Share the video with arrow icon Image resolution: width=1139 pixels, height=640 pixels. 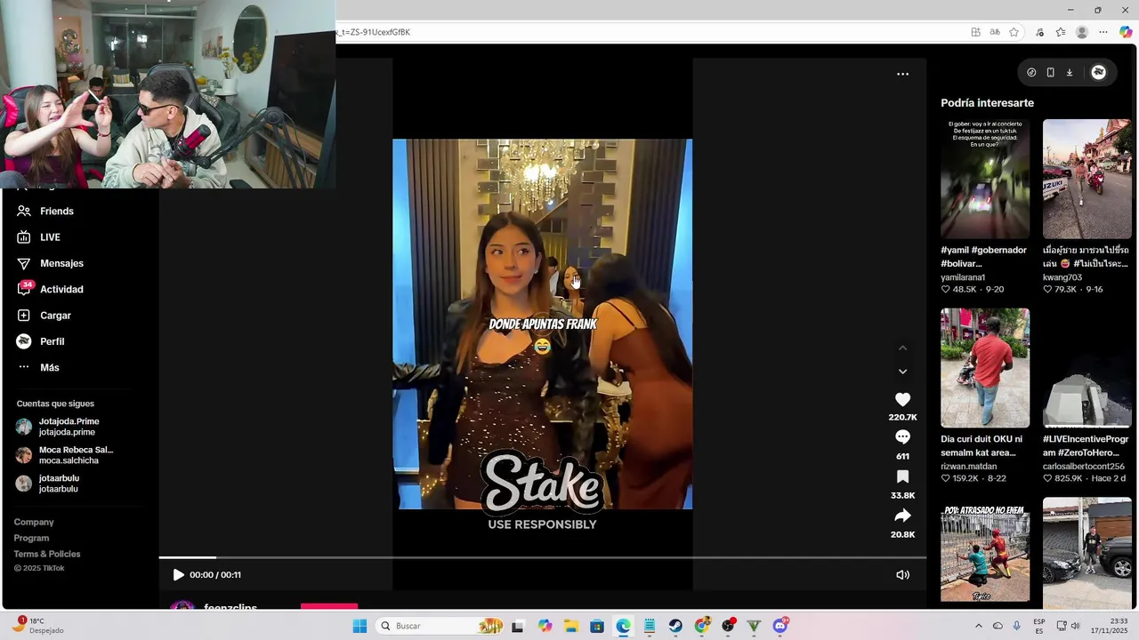pos(902,516)
